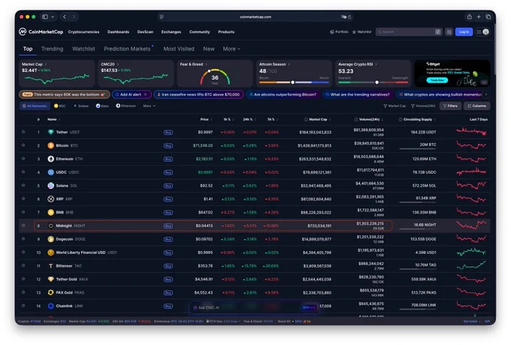This screenshot has width=511, height=345.
Task: Click the Log In button
Action: [464, 32]
